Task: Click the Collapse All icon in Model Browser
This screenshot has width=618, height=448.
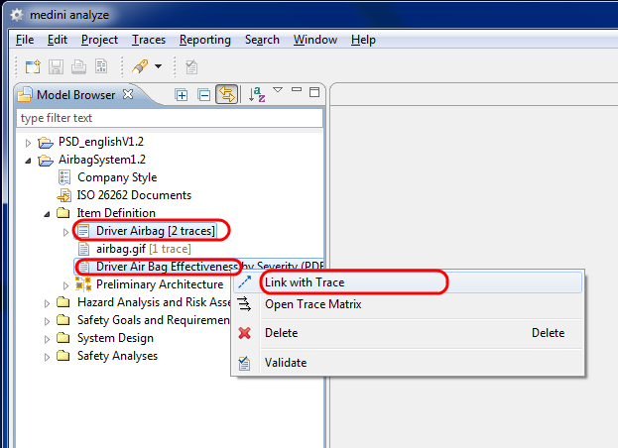Action: 203,95
